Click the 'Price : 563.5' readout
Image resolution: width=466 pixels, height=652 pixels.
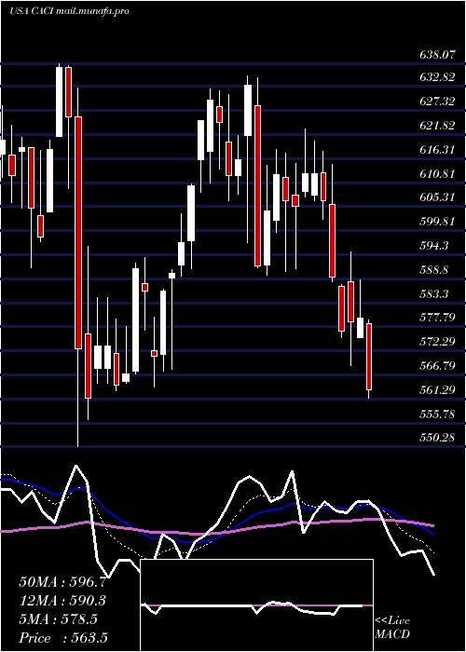[64, 638]
